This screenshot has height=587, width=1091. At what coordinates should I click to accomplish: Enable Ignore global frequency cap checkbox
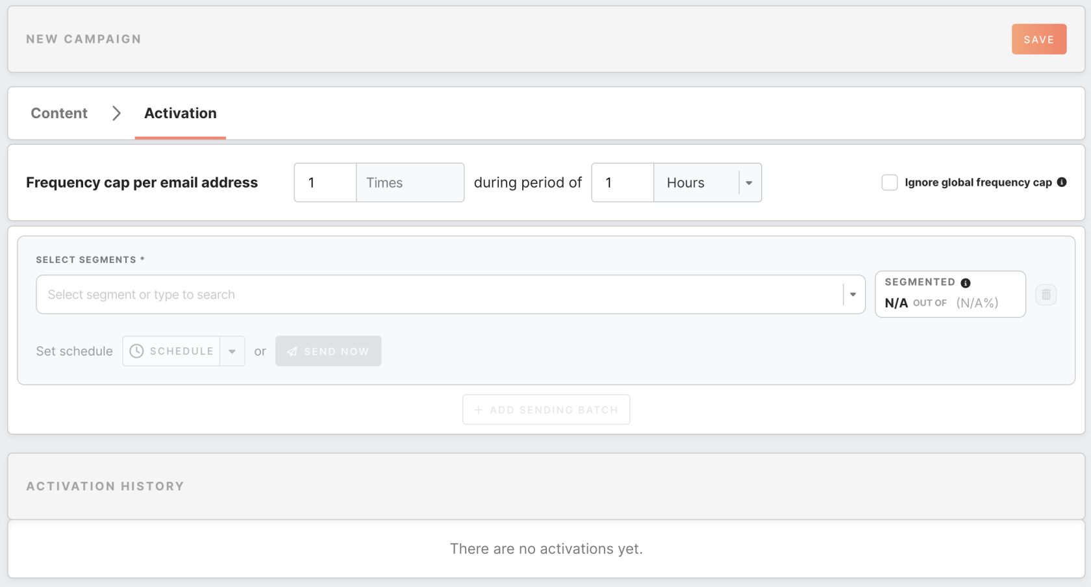(x=889, y=182)
